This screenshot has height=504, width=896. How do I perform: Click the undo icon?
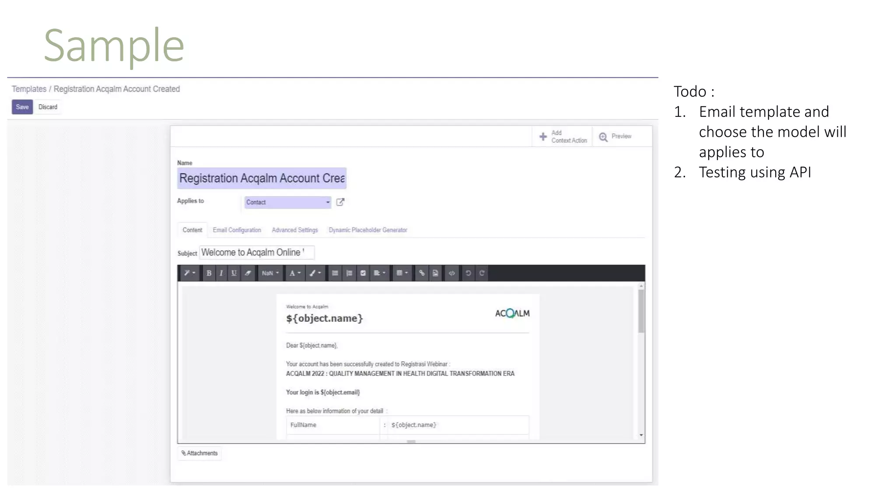pos(468,273)
